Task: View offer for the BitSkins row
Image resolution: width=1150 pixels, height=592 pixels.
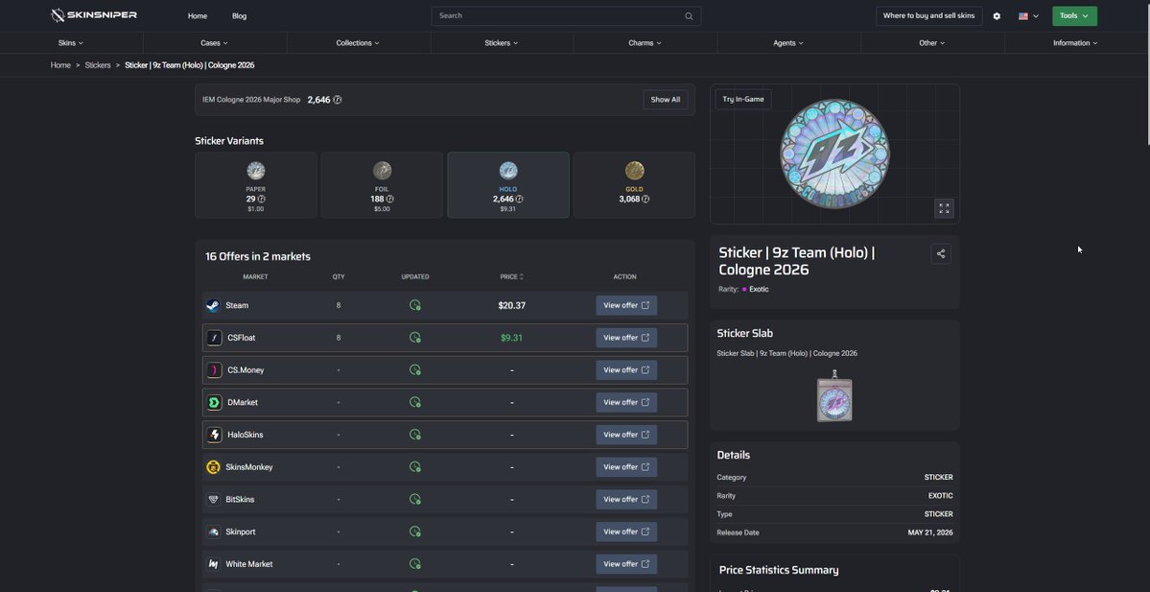Action: 626,499
